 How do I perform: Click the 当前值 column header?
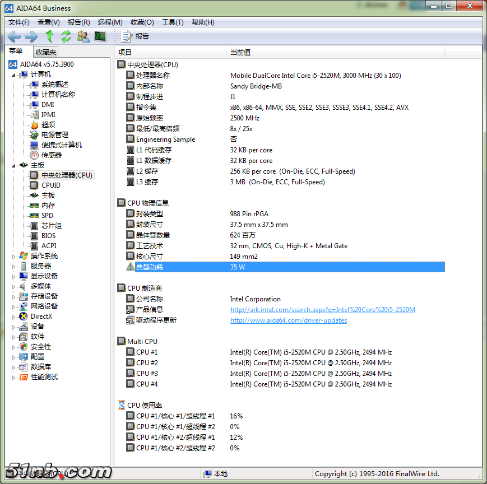pyautogui.click(x=240, y=52)
